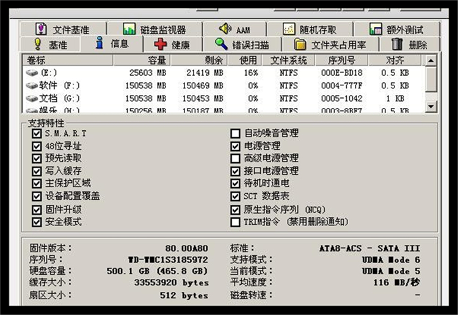
Task: Click the red cross Health (健康) icon
Action: (161, 44)
